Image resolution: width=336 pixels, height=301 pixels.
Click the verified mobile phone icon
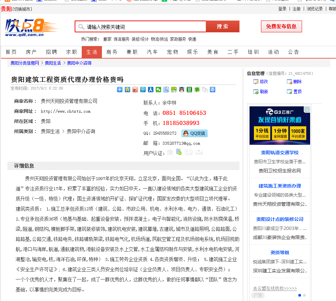tap(179, 152)
